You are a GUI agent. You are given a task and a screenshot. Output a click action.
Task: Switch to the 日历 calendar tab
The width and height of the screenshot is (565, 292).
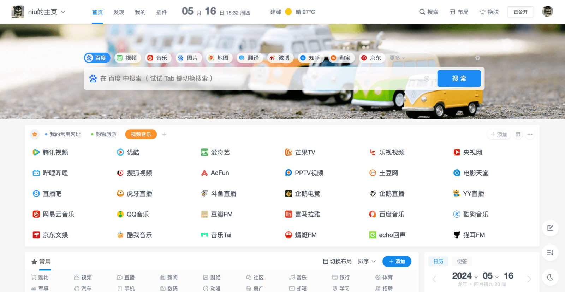click(x=438, y=261)
